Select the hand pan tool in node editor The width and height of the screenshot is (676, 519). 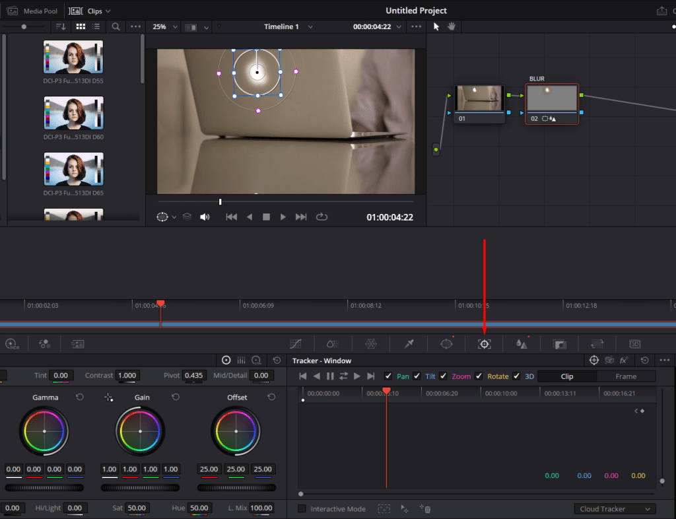pyautogui.click(x=452, y=27)
